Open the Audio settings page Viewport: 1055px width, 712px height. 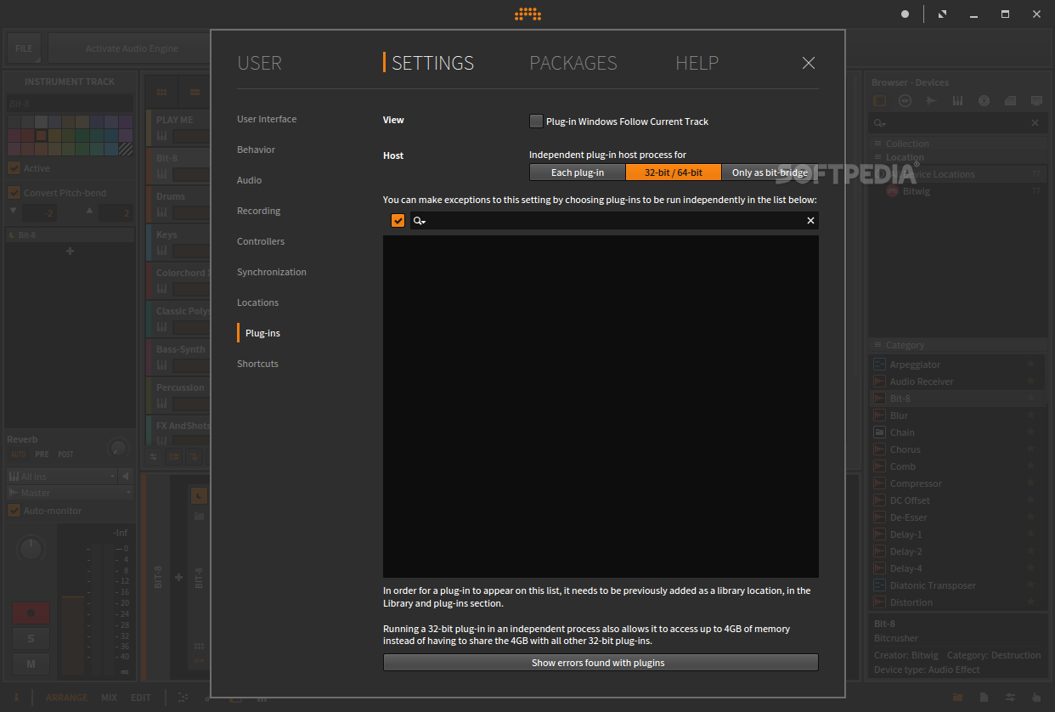[x=249, y=180]
